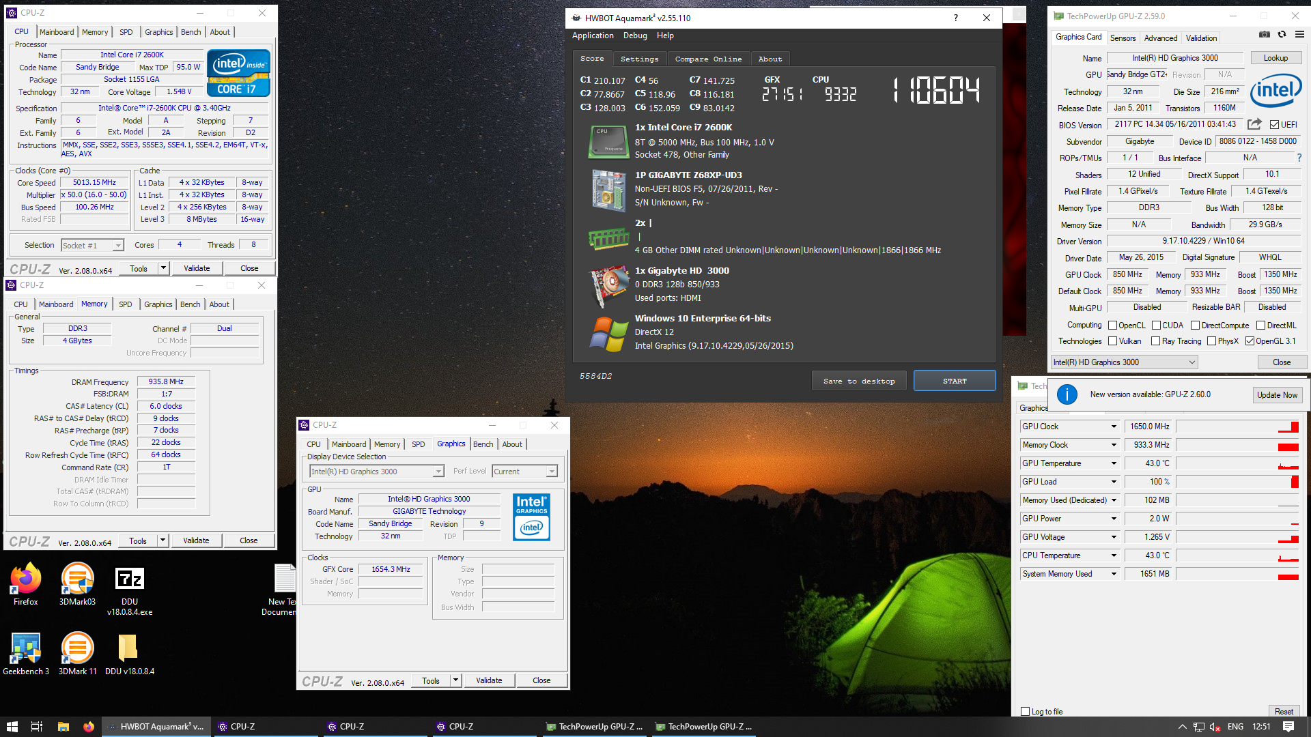This screenshot has width=1311, height=737.
Task: Select New Text Document desktop file
Action: (x=283, y=590)
